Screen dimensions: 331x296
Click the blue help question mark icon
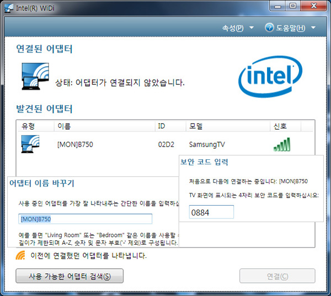point(269,28)
